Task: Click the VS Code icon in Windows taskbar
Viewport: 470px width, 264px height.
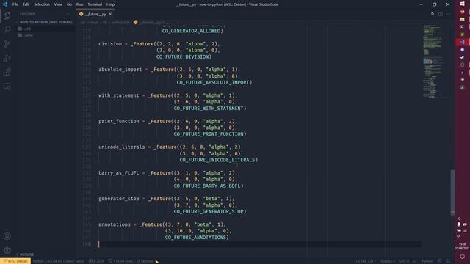Action: (463, 43)
